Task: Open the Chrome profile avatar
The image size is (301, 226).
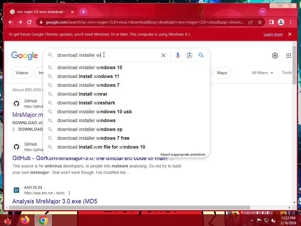Action: [281, 22]
